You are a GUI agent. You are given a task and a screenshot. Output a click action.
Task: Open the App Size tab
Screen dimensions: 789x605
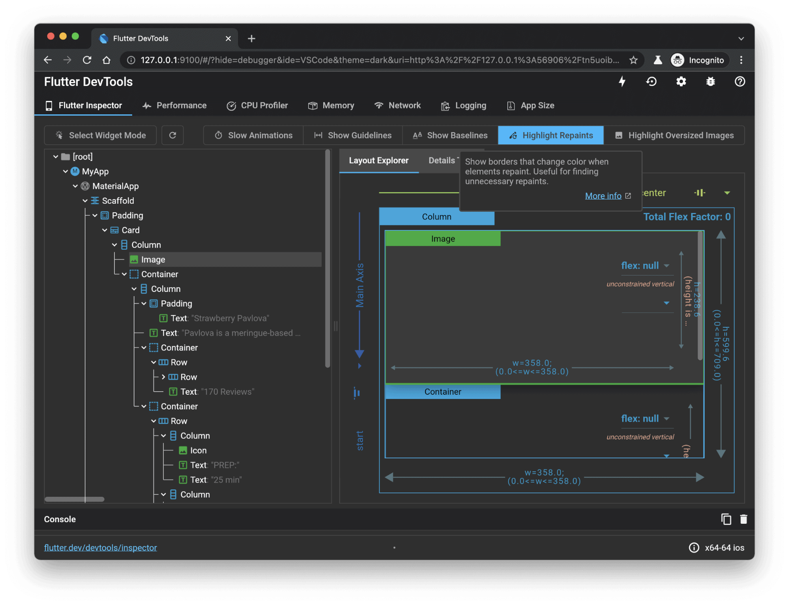click(531, 105)
